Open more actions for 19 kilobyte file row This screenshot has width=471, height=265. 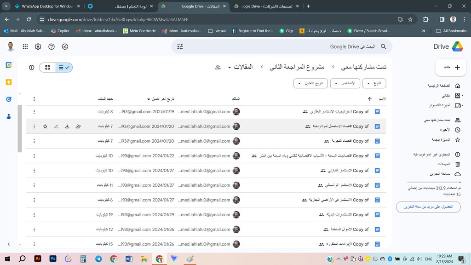click(x=34, y=215)
